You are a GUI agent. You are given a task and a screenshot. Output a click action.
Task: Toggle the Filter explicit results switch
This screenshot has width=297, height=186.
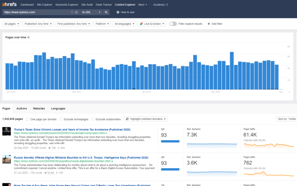(173, 24)
